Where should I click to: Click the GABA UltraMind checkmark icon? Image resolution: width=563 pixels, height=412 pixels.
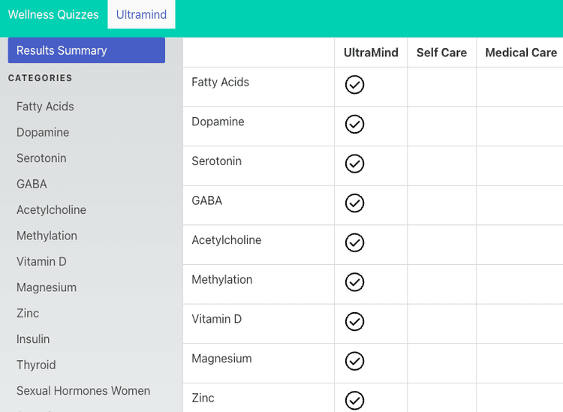[x=354, y=203]
